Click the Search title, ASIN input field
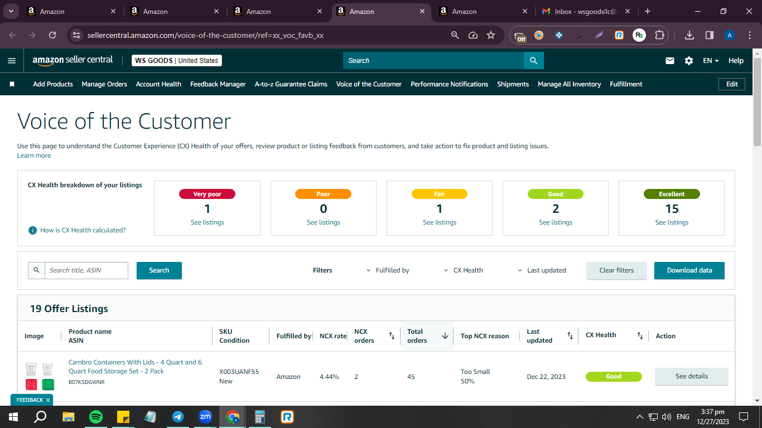Viewport: 762px width, 428px height. pyautogui.click(x=86, y=270)
